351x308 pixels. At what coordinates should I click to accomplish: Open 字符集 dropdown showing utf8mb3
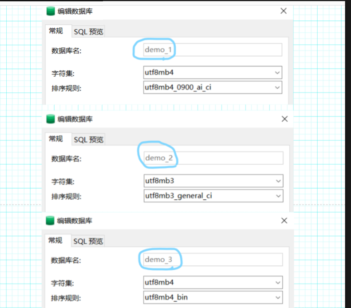213,181
